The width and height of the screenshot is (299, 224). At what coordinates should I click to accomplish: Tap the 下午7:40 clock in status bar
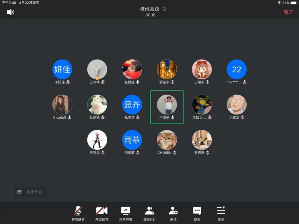pyautogui.click(x=9, y=3)
